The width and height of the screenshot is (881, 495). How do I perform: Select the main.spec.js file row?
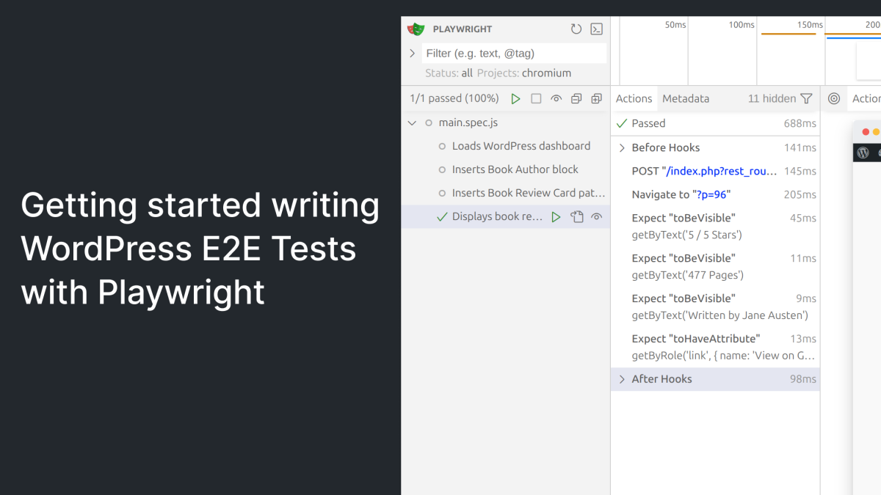click(x=506, y=122)
